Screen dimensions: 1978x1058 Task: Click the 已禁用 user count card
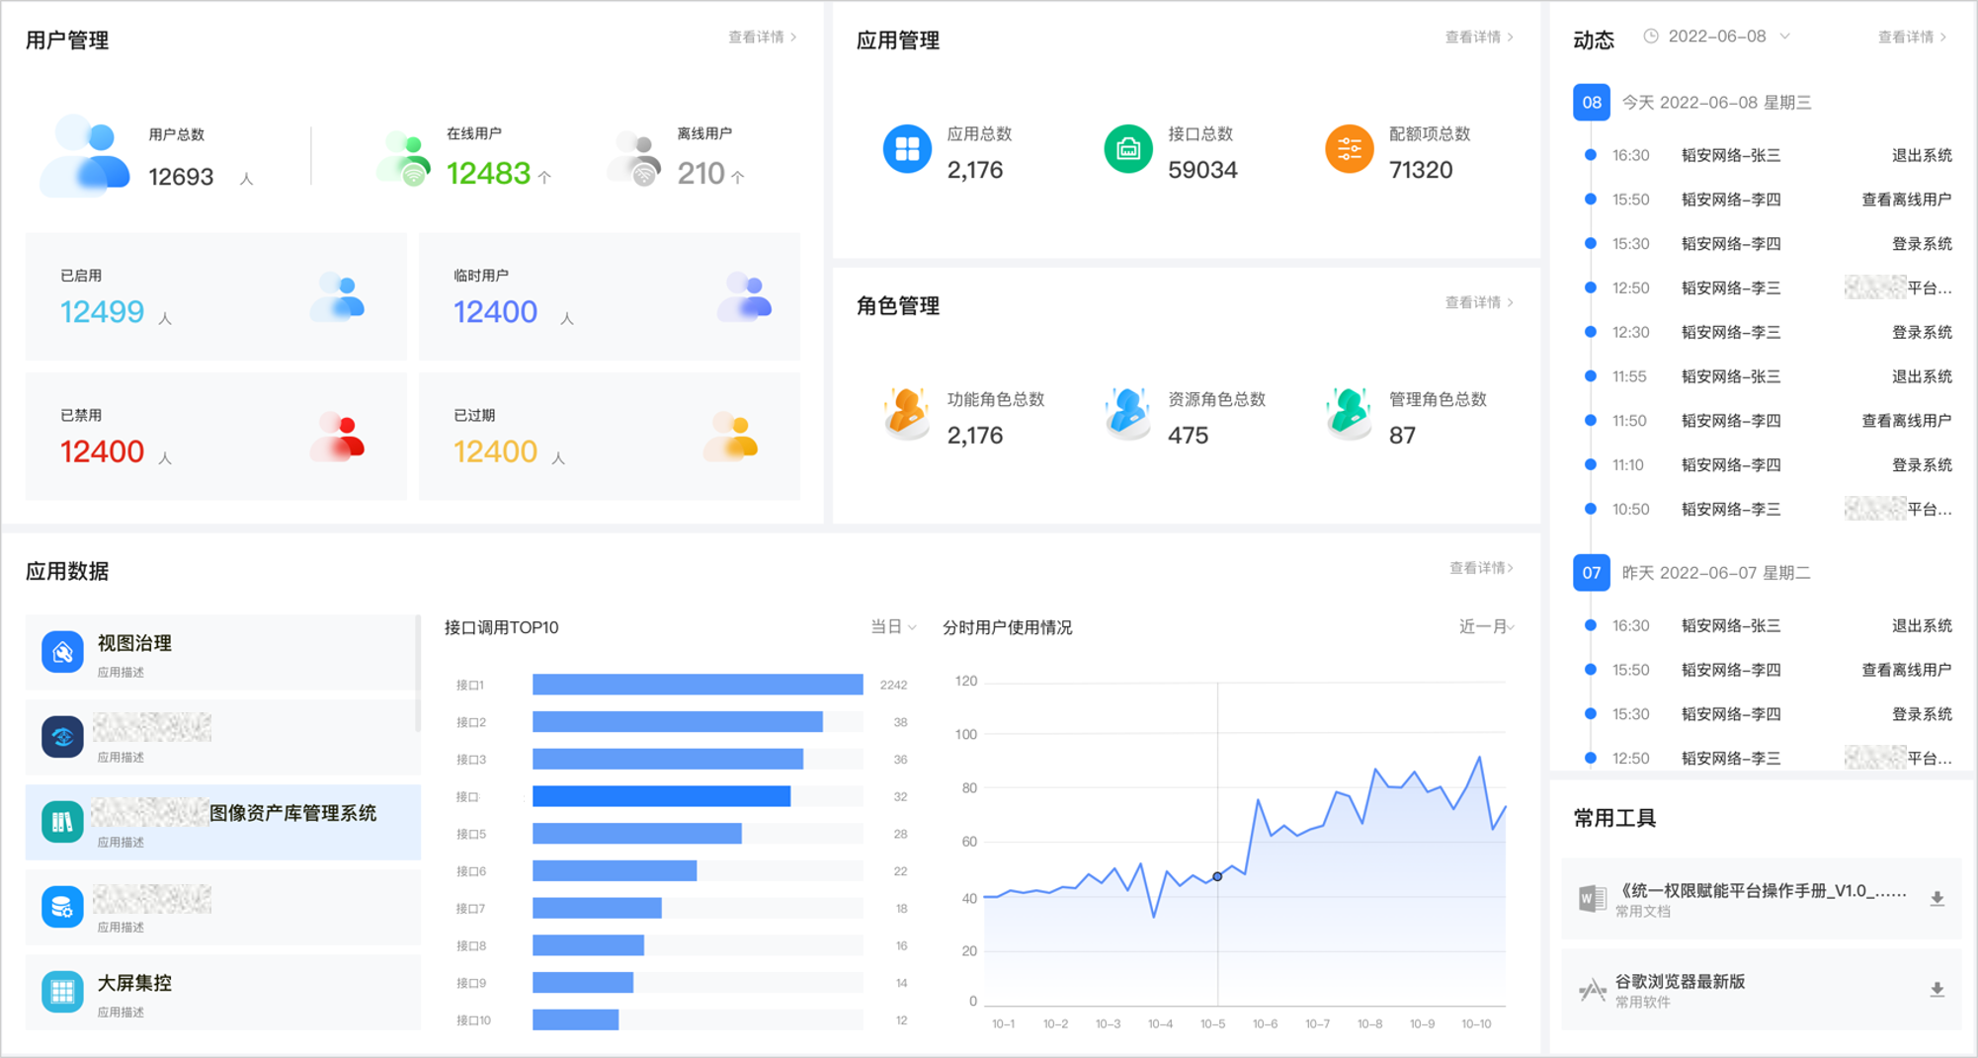[215, 437]
